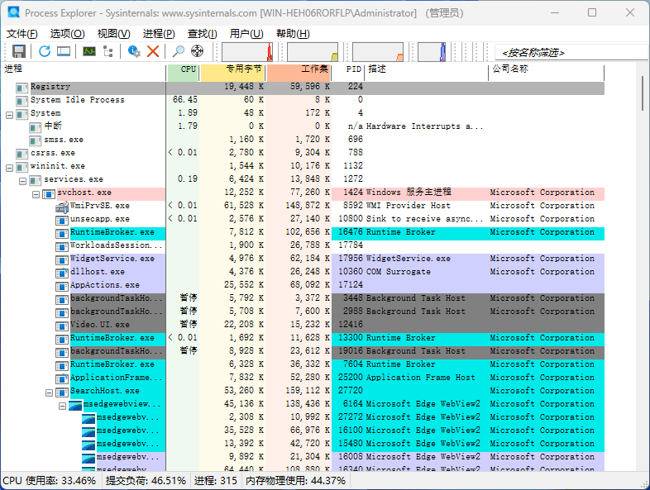Sort by the 描述 column header
650x490 pixels.
point(427,73)
